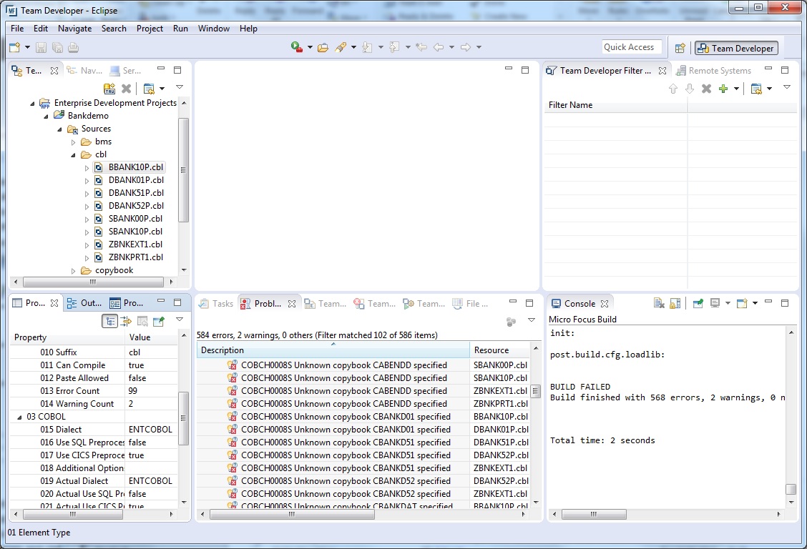Click the Help menu

[248, 29]
